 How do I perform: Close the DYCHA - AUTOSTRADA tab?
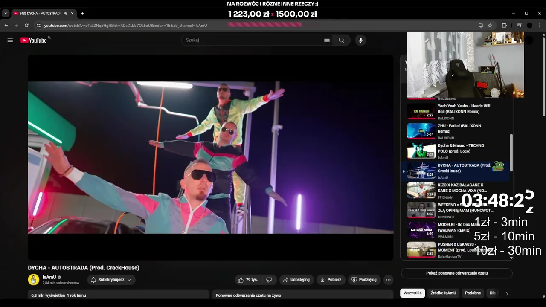click(x=73, y=14)
